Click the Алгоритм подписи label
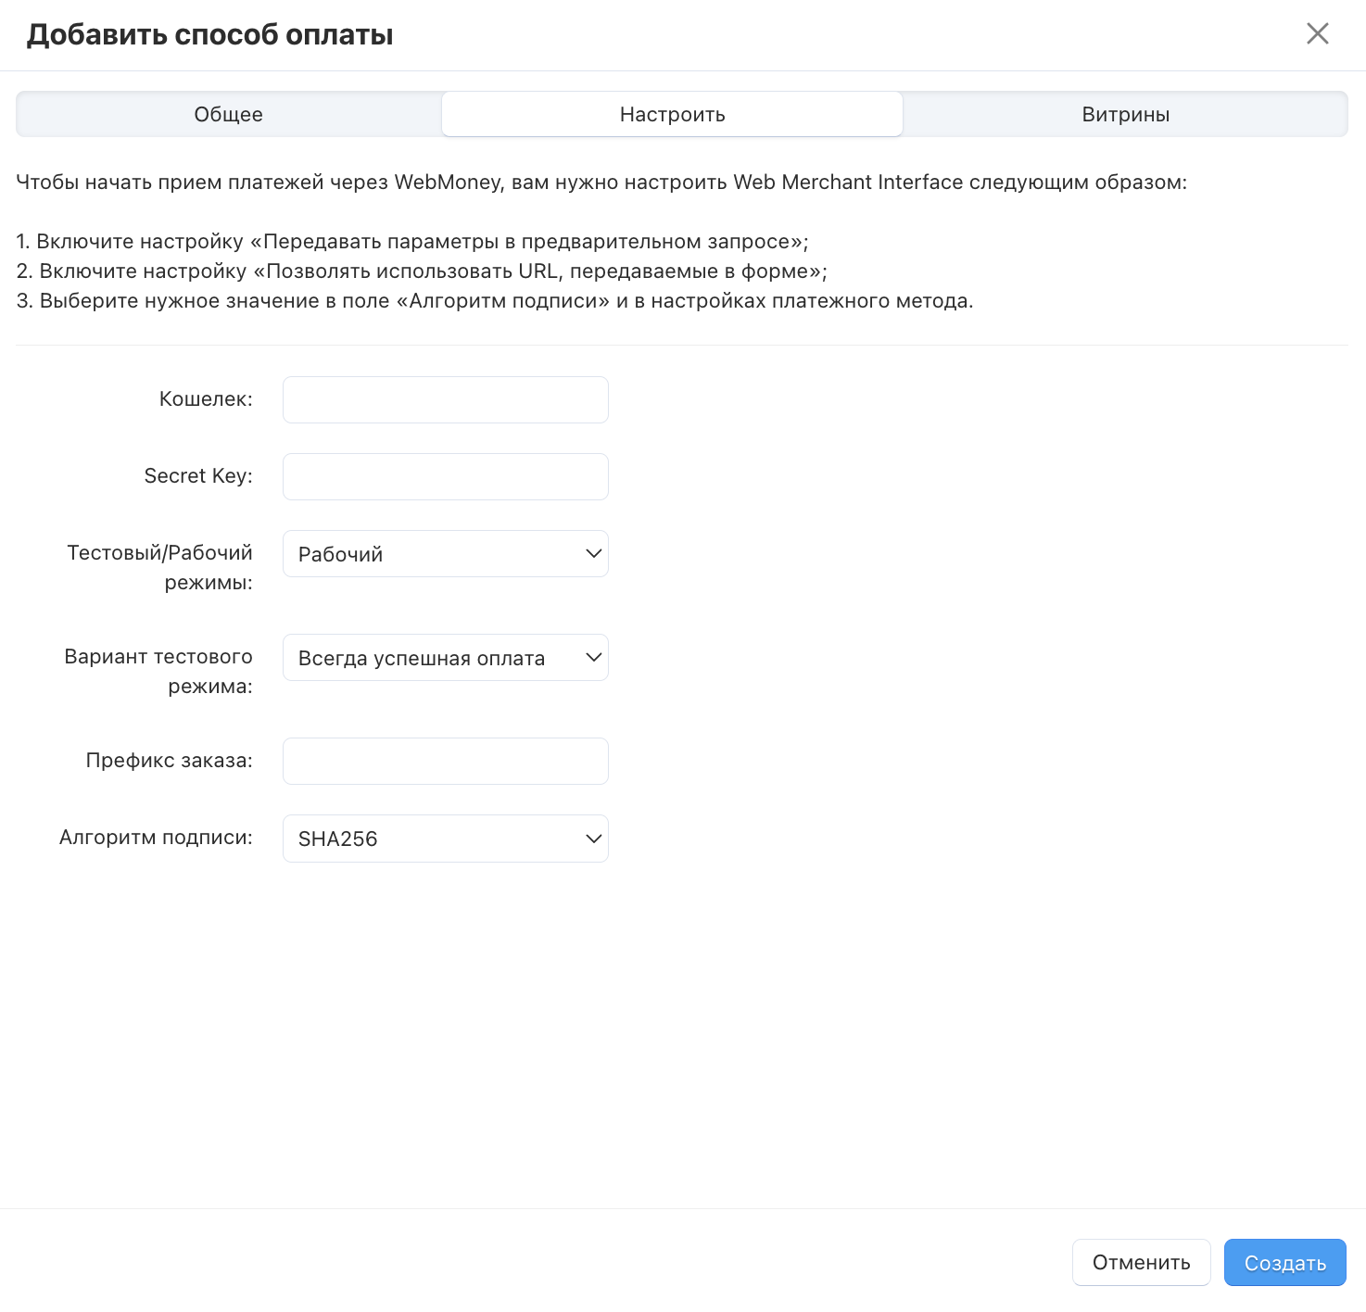 [156, 838]
